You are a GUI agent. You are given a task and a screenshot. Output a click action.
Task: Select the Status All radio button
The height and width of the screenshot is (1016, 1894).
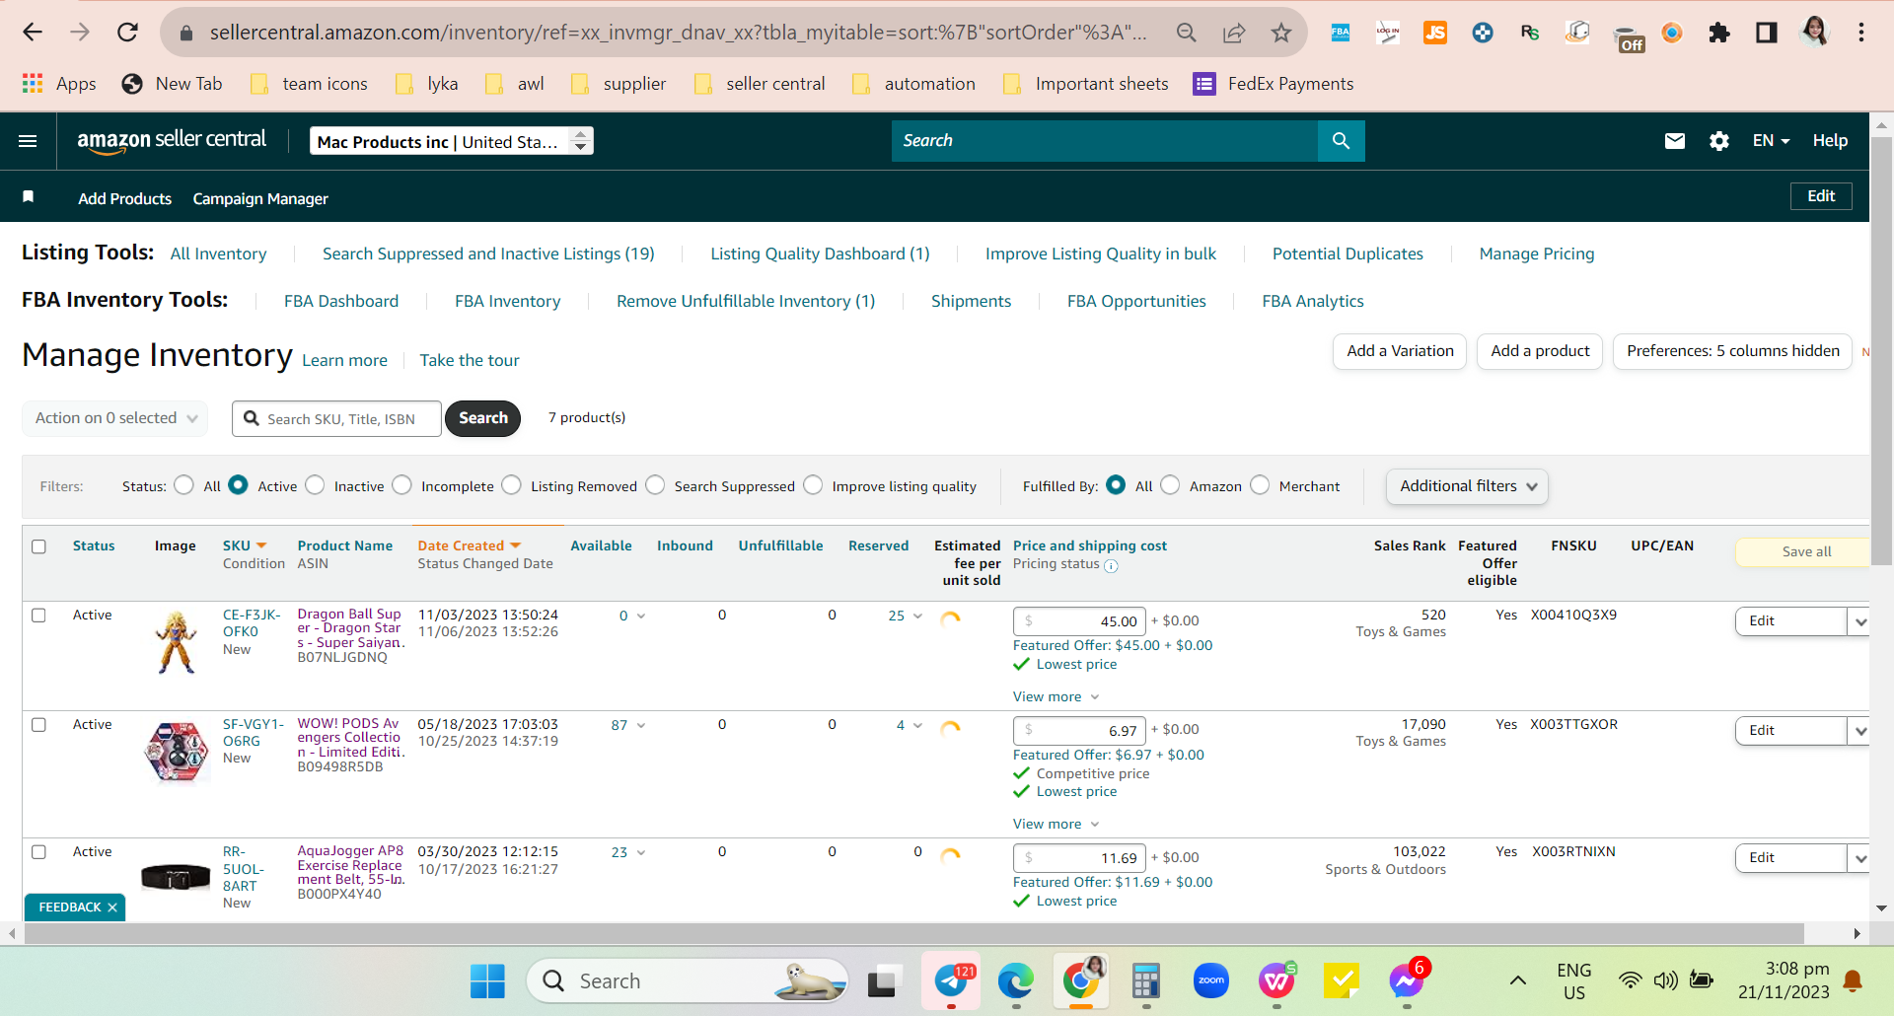click(x=183, y=485)
